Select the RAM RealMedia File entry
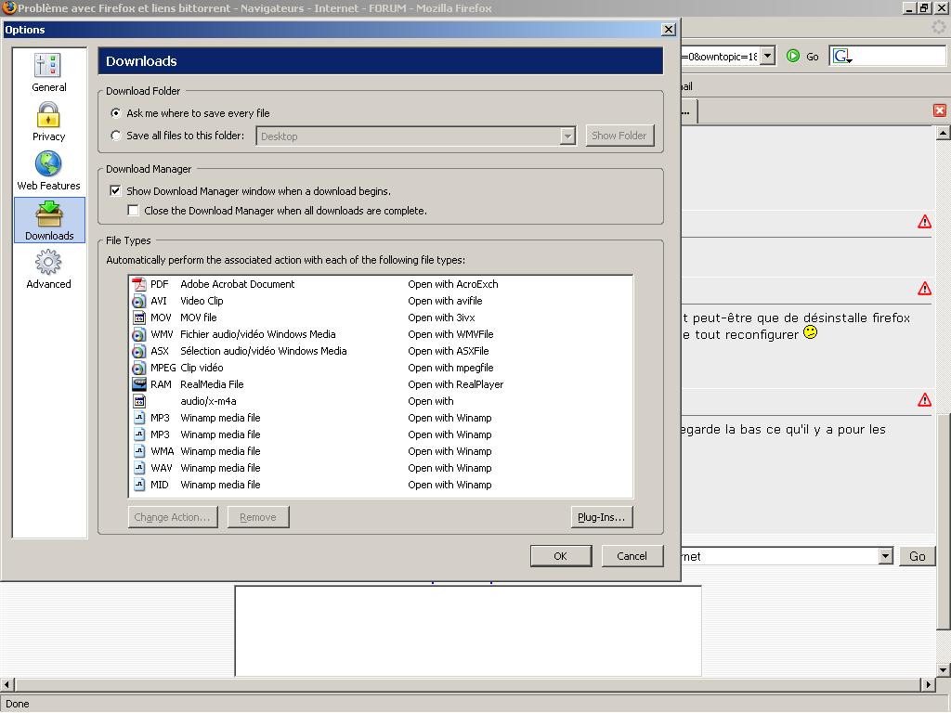The image size is (951, 713). pyautogui.click(x=212, y=384)
